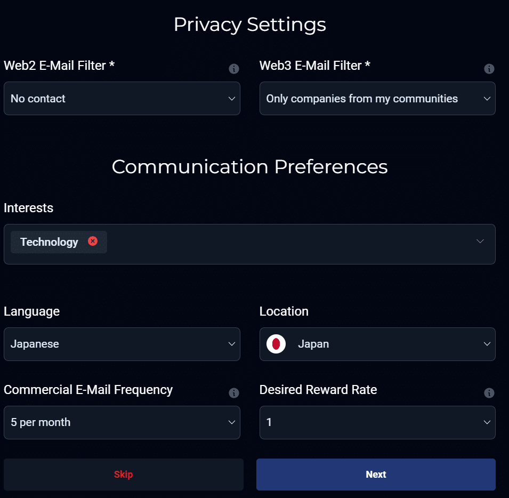Click the Japan flag icon
The height and width of the screenshot is (498, 509).
[276, 344]
